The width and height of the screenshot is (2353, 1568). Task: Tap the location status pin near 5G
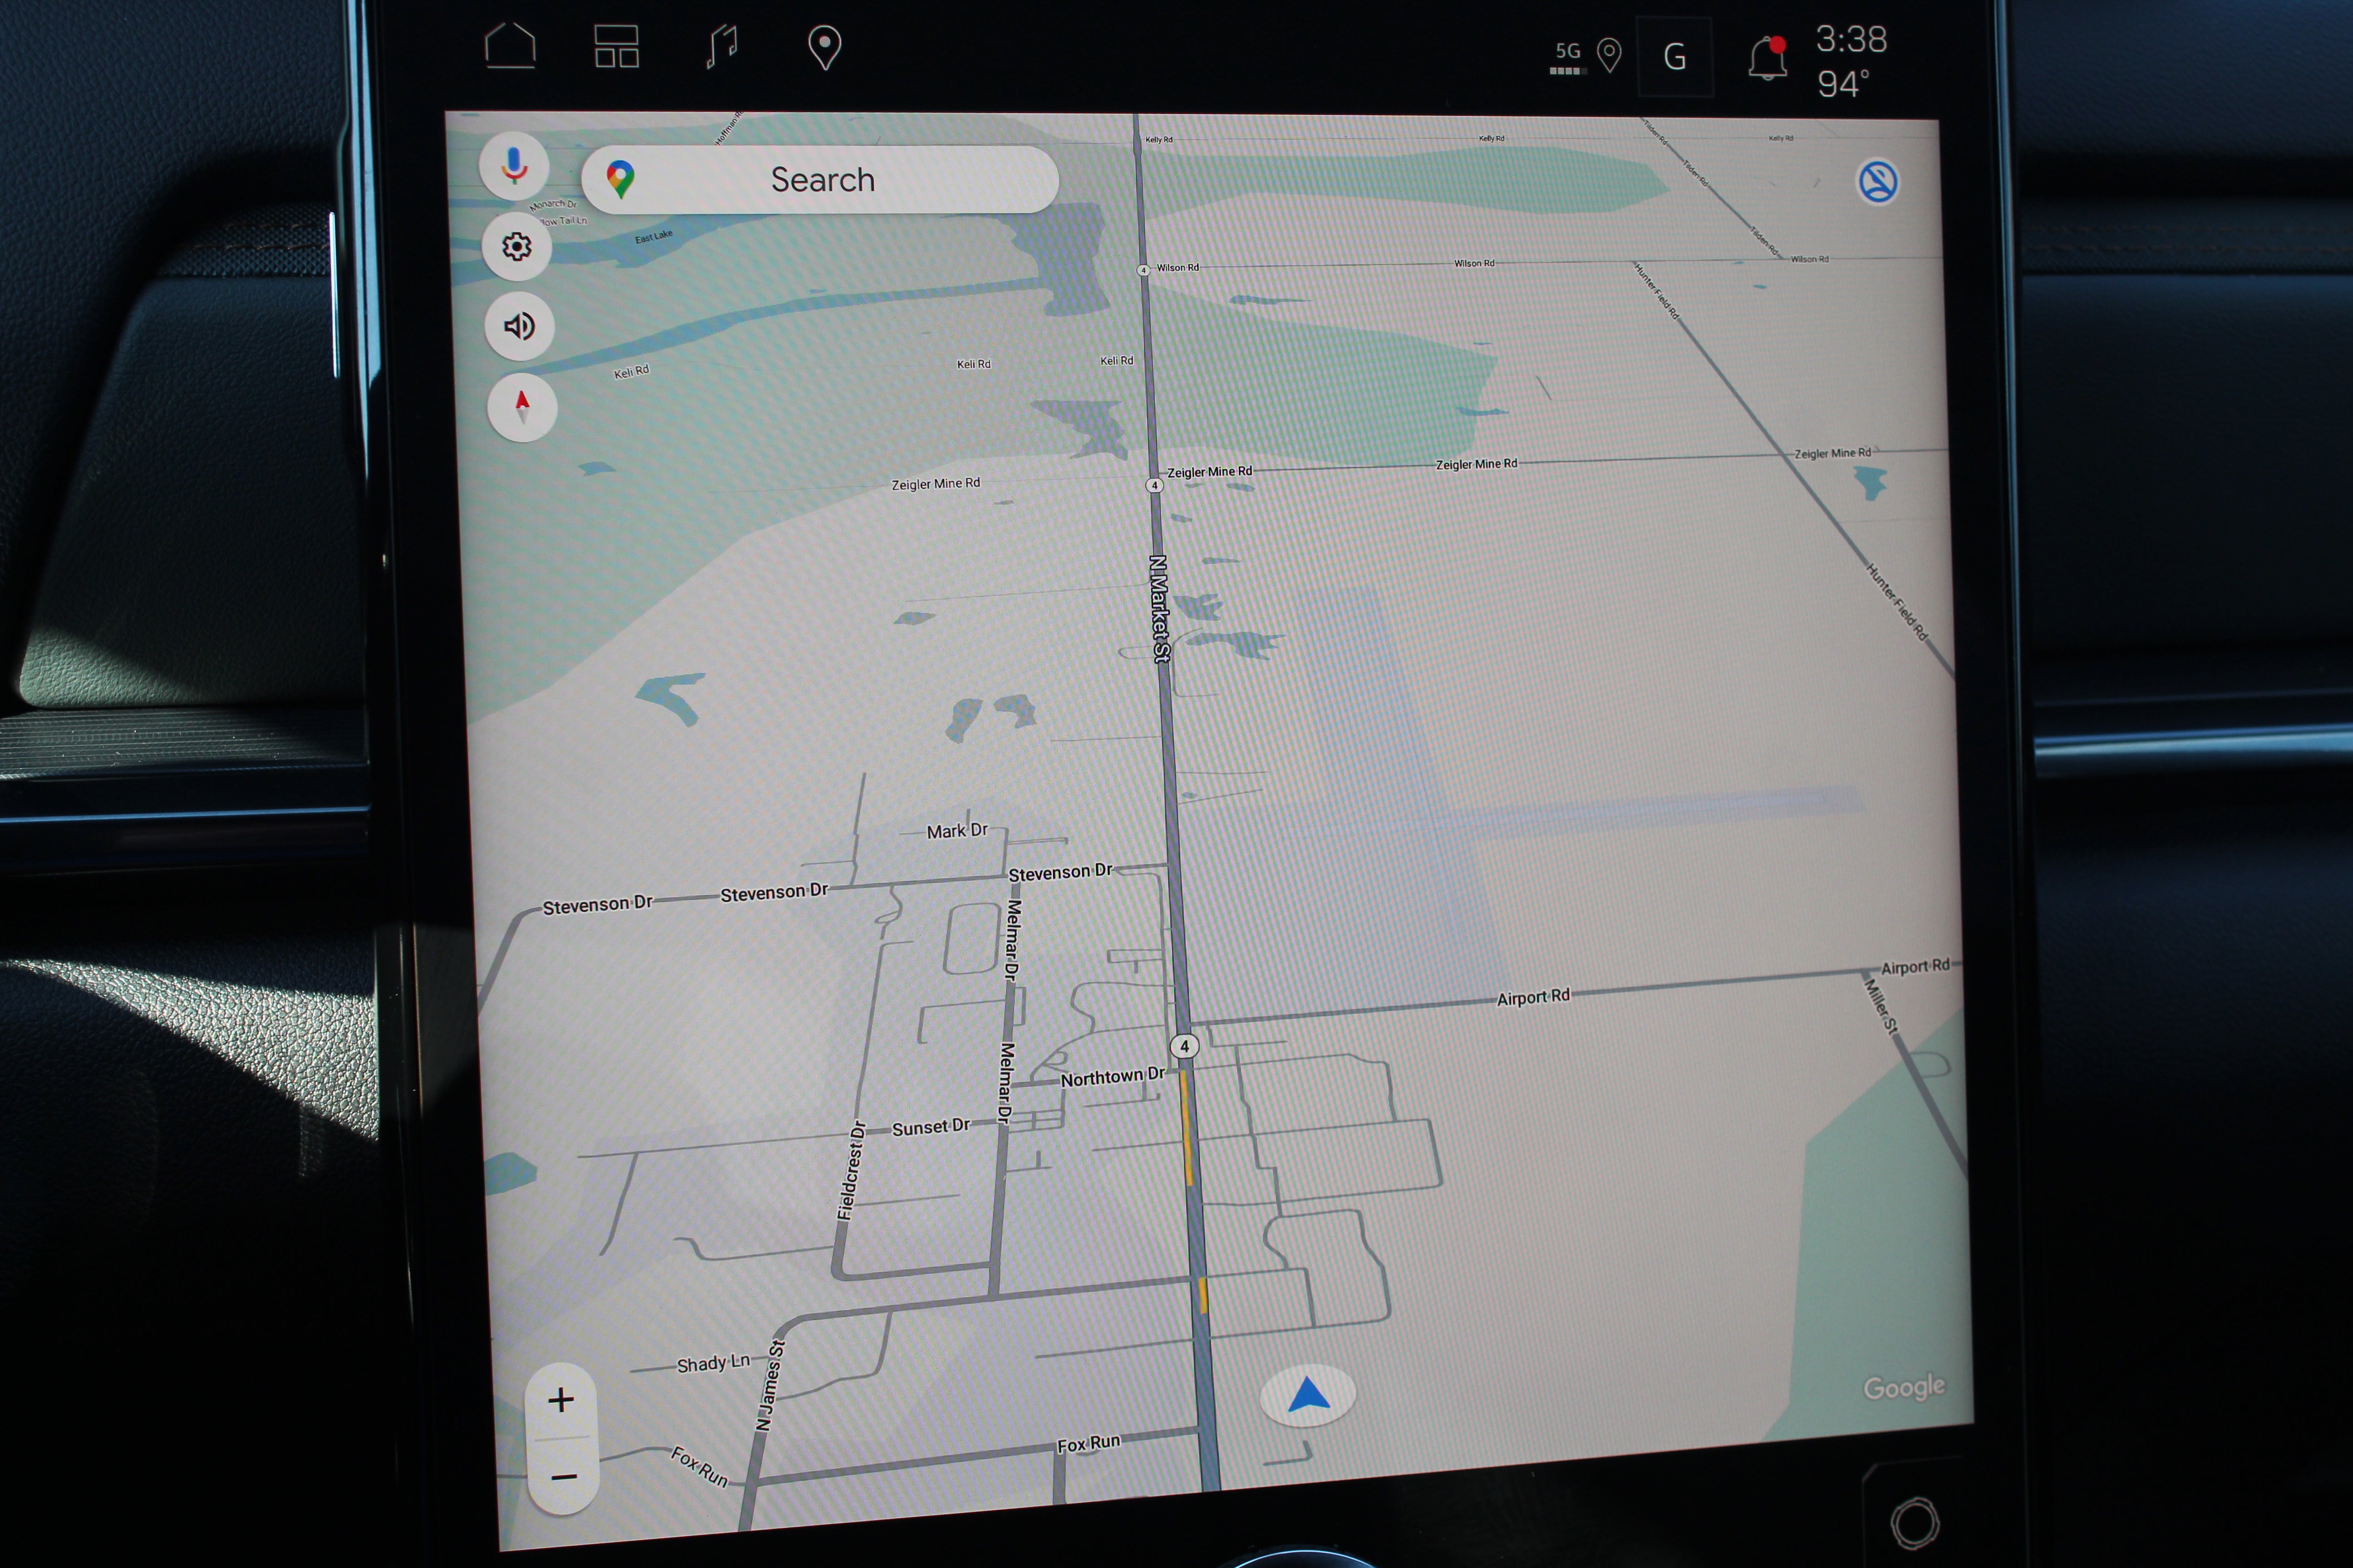pyautogui.click(x=1609, y=55)
